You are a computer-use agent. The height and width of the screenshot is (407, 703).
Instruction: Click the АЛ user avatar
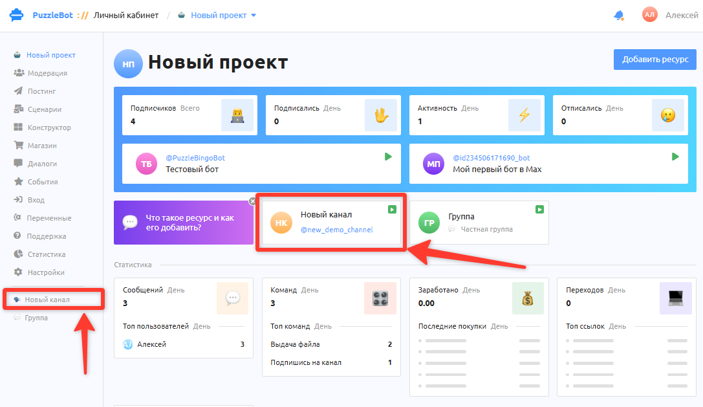pos(649,15)
